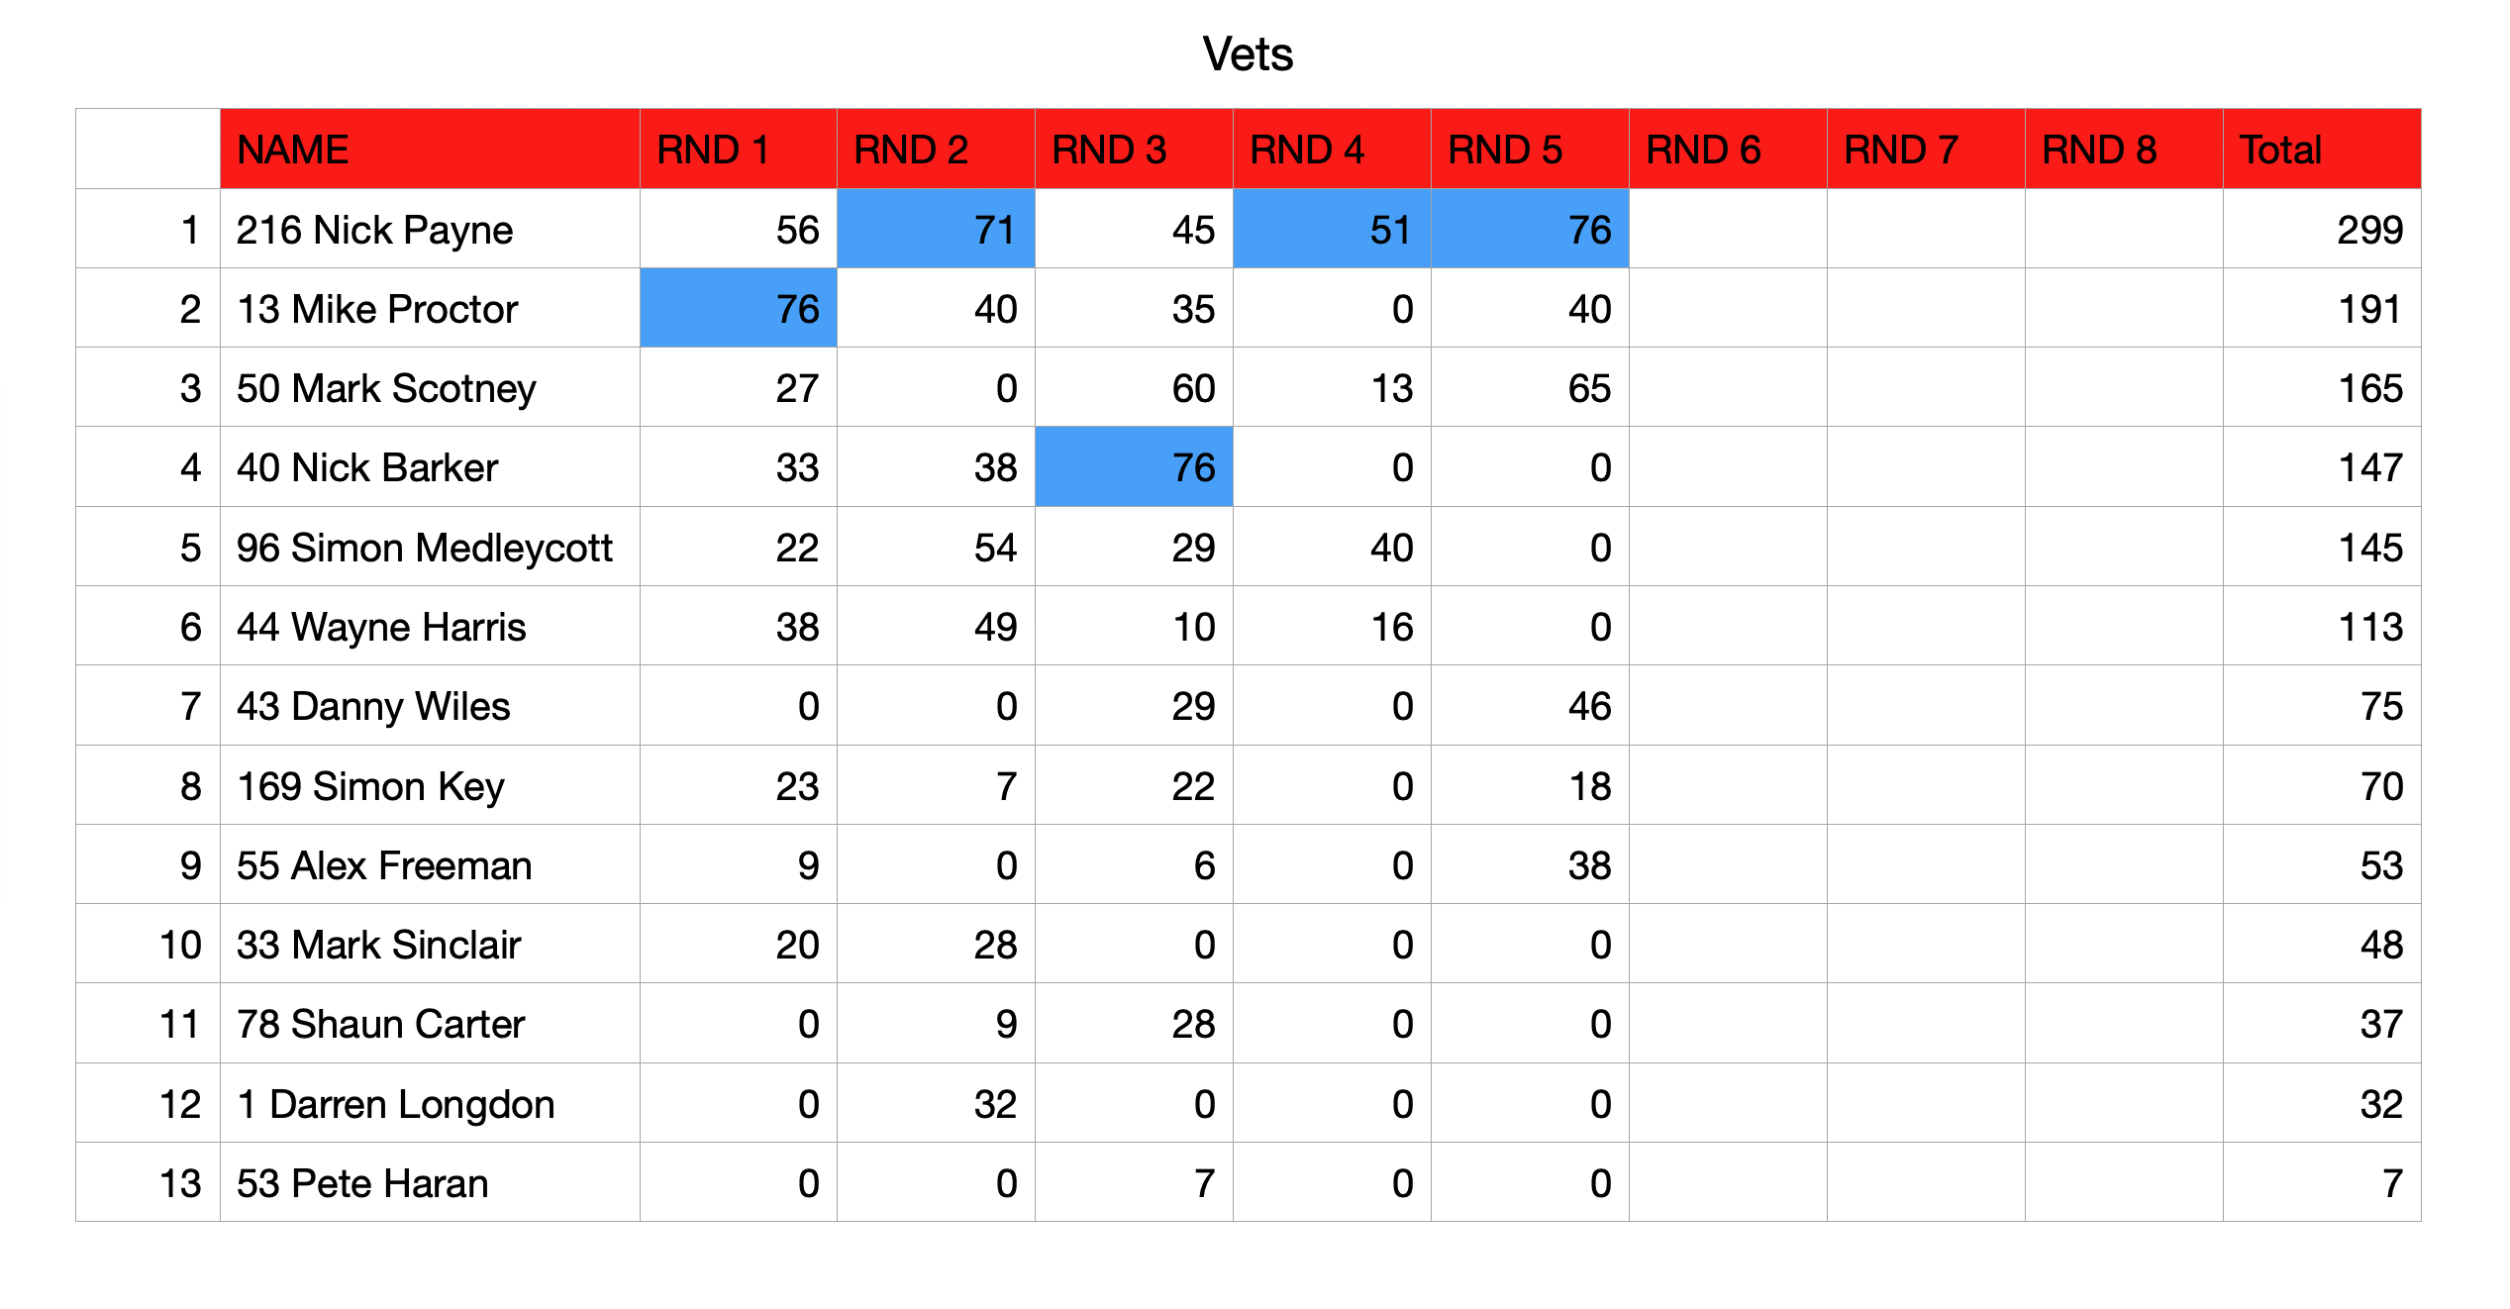Select Simon Medleycott's RND 2 score 54
Image resolution: width=2510 pixels, height=1309 pixels.
coord(936,547)
